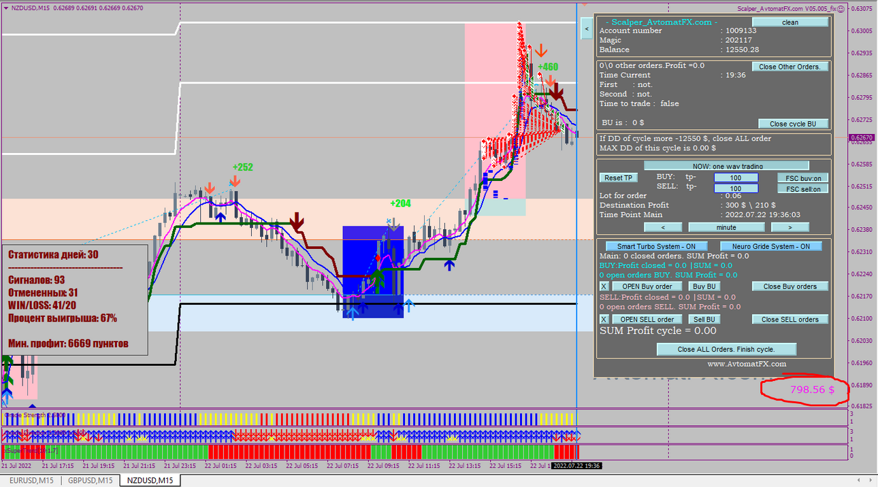
Task: Click the Scalper_AvtomatFX.com panel title
Action: pos(660,22)
